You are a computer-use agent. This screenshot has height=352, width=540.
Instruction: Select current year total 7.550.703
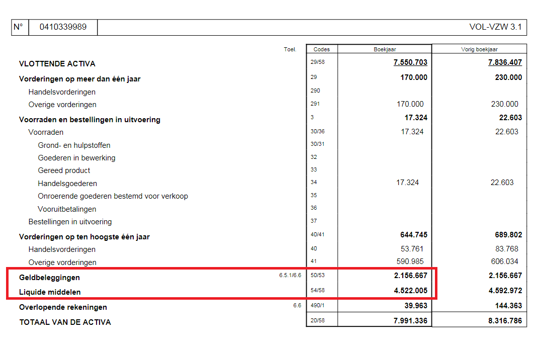410,62
